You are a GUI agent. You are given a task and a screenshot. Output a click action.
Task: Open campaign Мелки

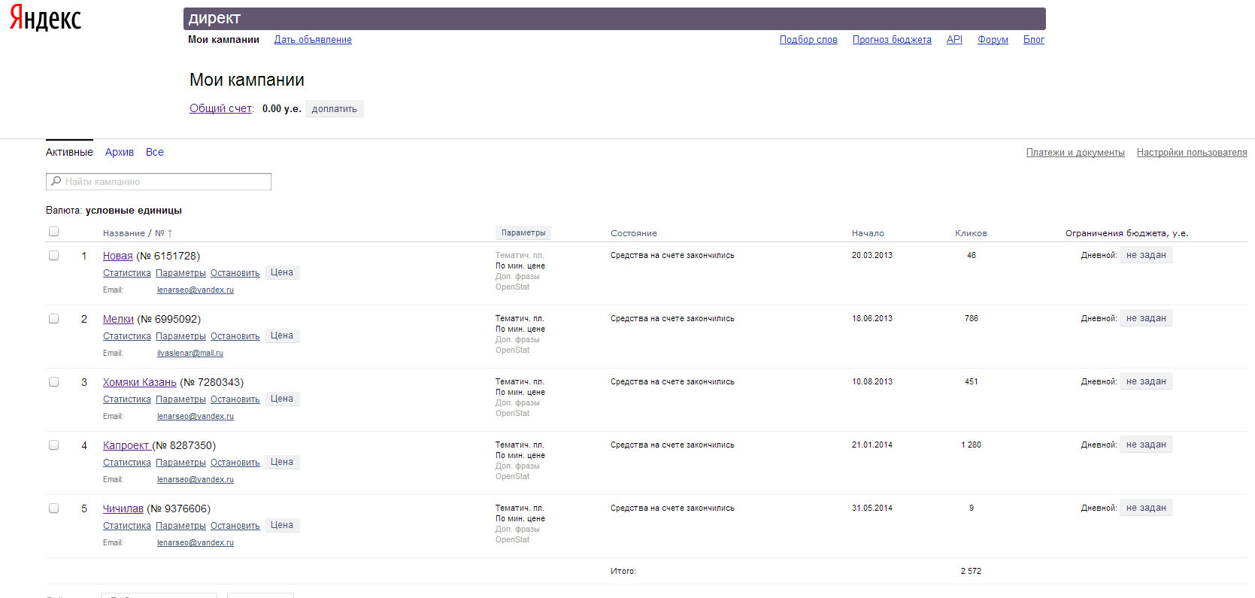[x=118, y=319]
